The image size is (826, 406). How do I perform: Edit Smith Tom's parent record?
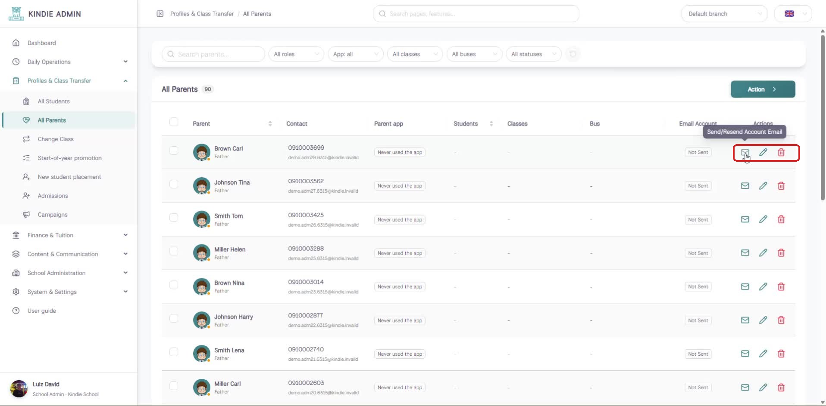tap(763, 219)
